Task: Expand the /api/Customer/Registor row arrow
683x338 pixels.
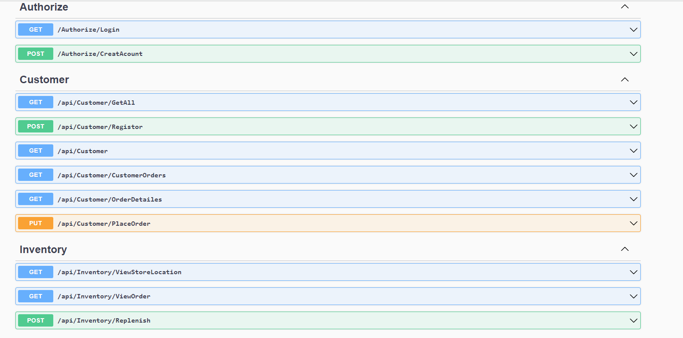Action: 634,127
